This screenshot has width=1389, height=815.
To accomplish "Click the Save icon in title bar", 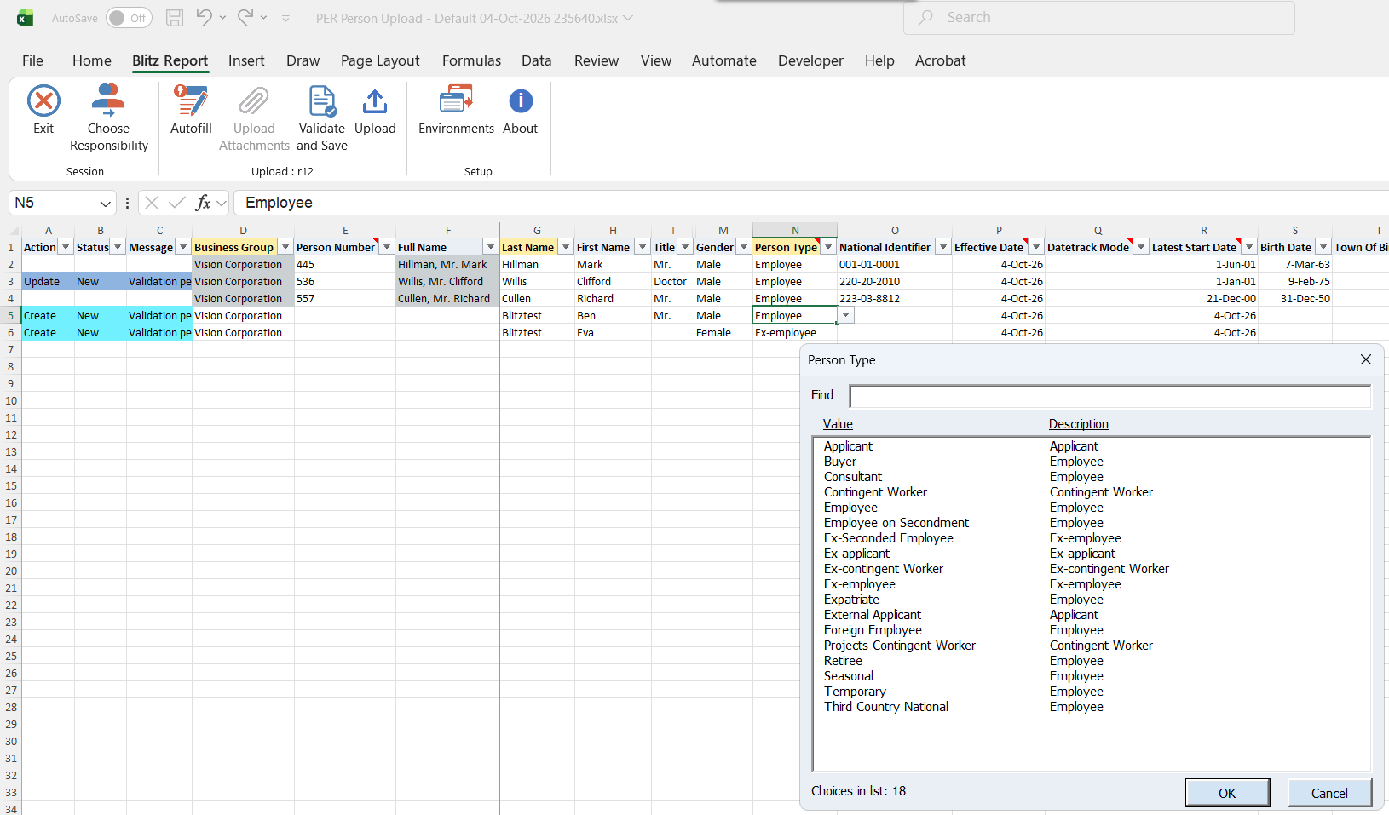I will pos(175,18).
